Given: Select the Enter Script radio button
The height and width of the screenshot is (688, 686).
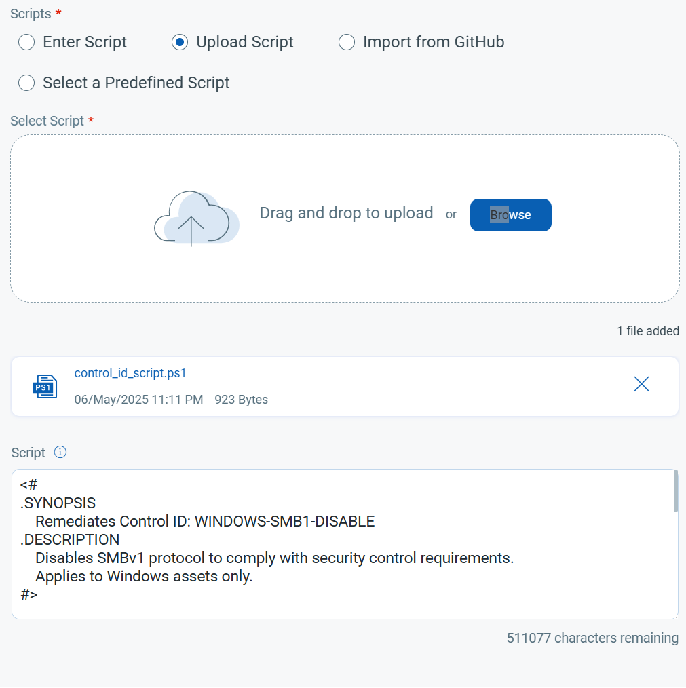Looking at the screenshot, I should point(26,43).
